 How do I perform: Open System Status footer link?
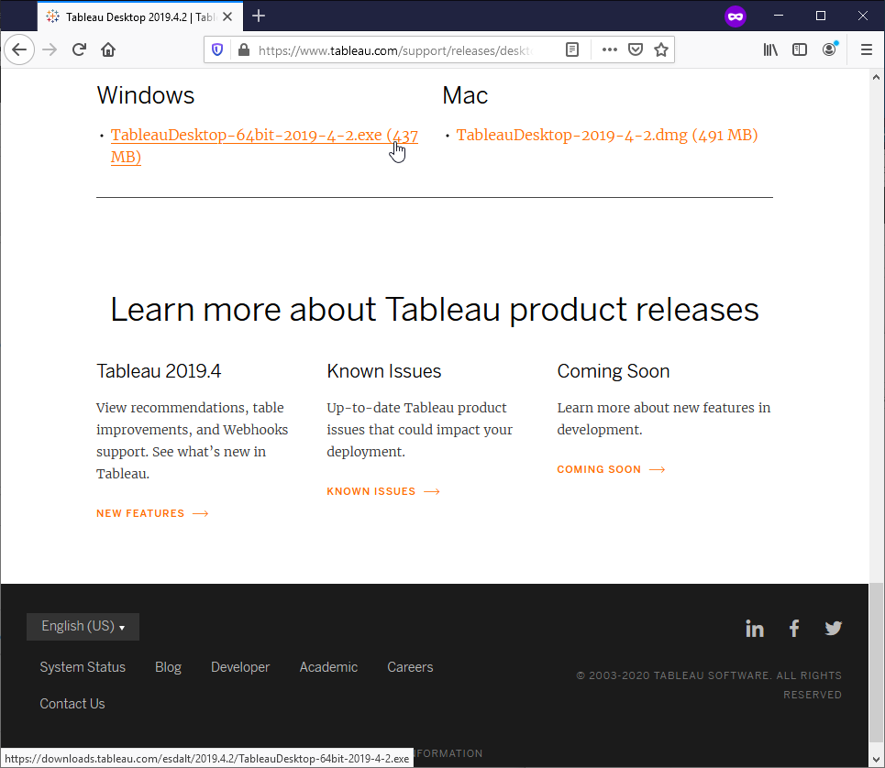click(83, 667)
